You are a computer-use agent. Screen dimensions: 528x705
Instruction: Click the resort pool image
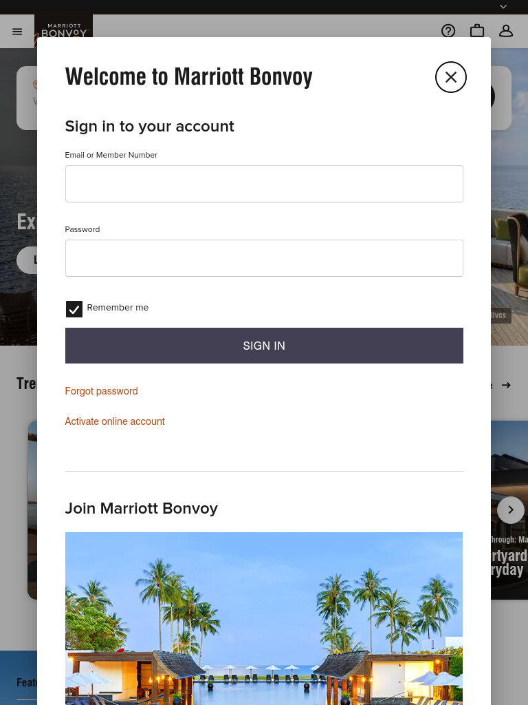pos(264,619)
